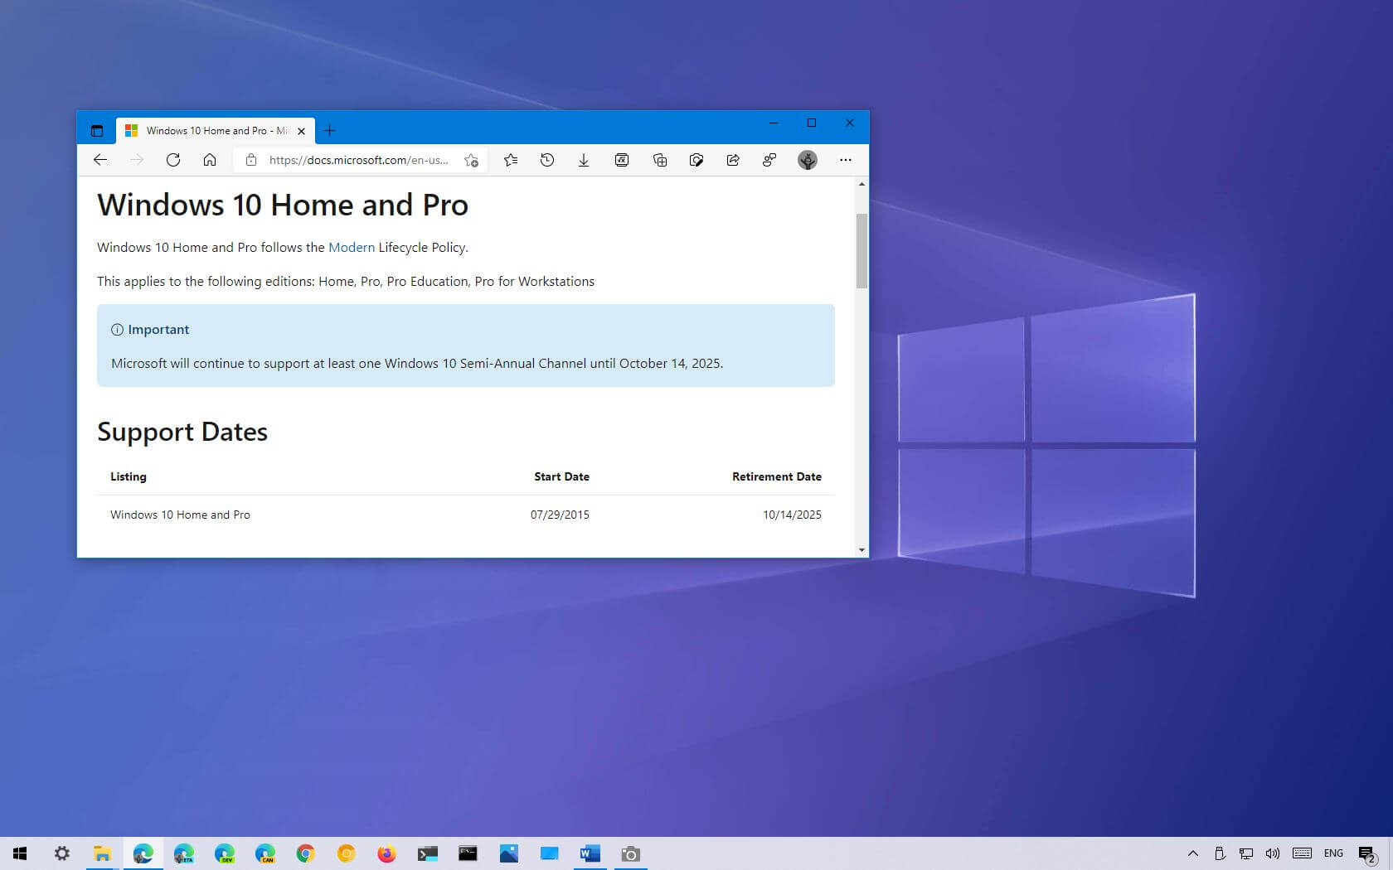Click the address bar
The height and width of the screenshot is (870, 1393).
(x=357, y=160)
